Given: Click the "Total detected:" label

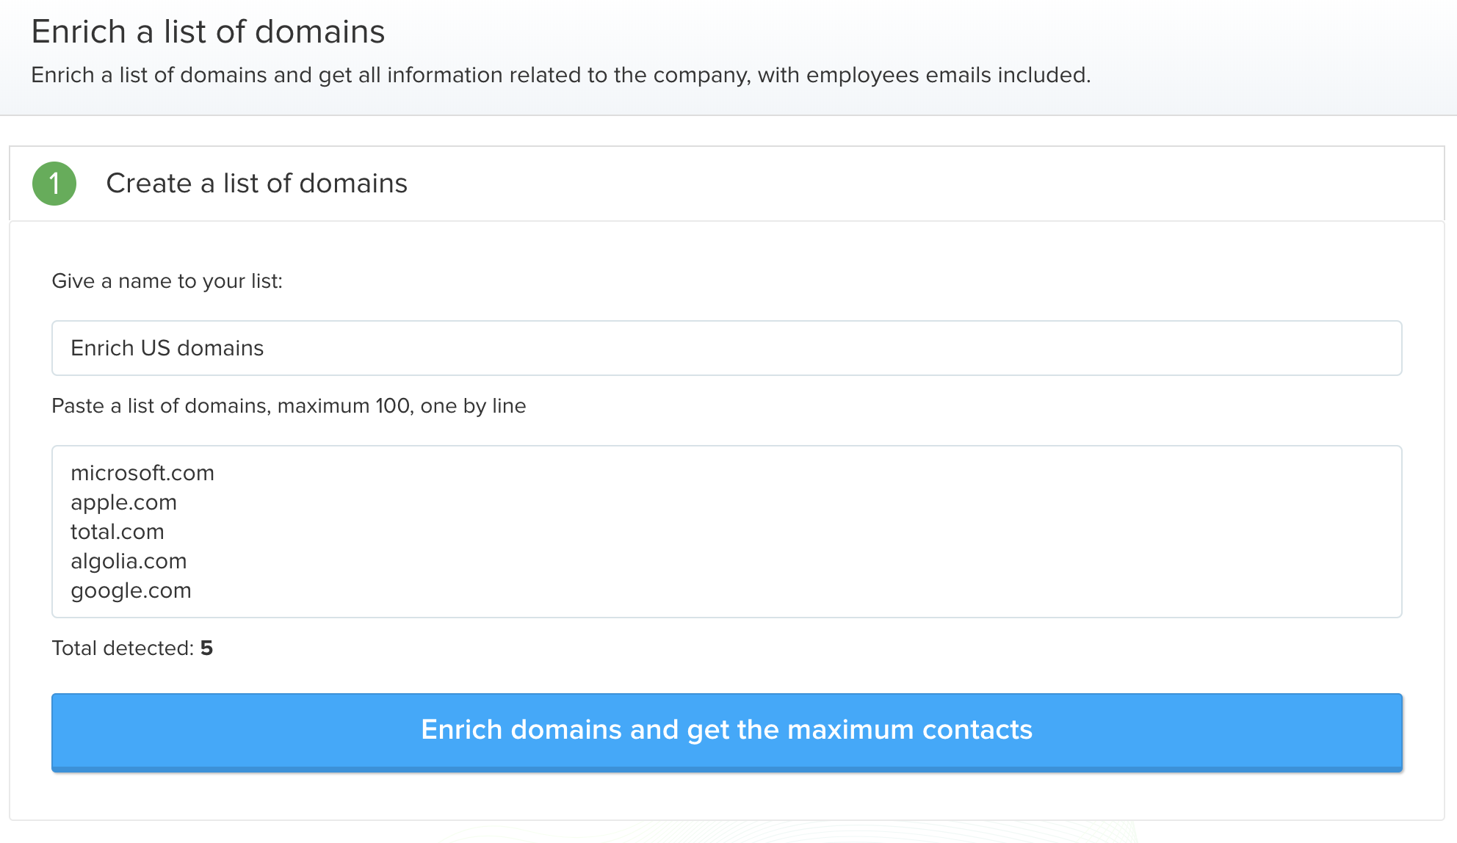Looking at the screenshot, I should point(123,648).
